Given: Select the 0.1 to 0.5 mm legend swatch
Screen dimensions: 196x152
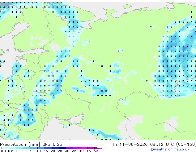Looking at the screenshot, I should pyautogui.click(x=5, y=148).
